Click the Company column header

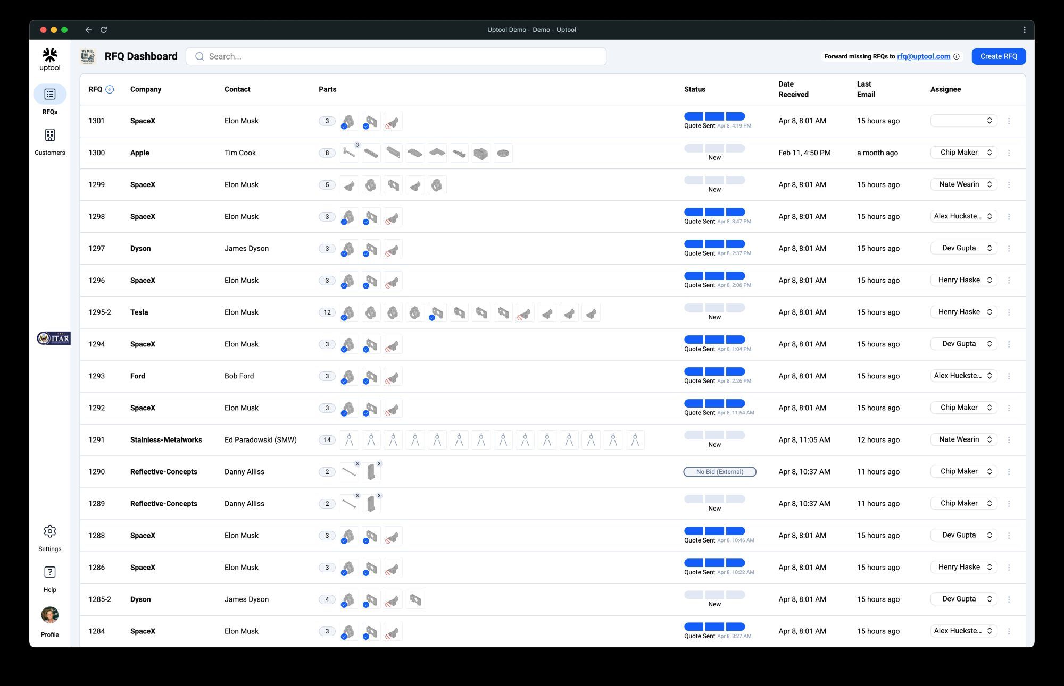click(146, 89)
